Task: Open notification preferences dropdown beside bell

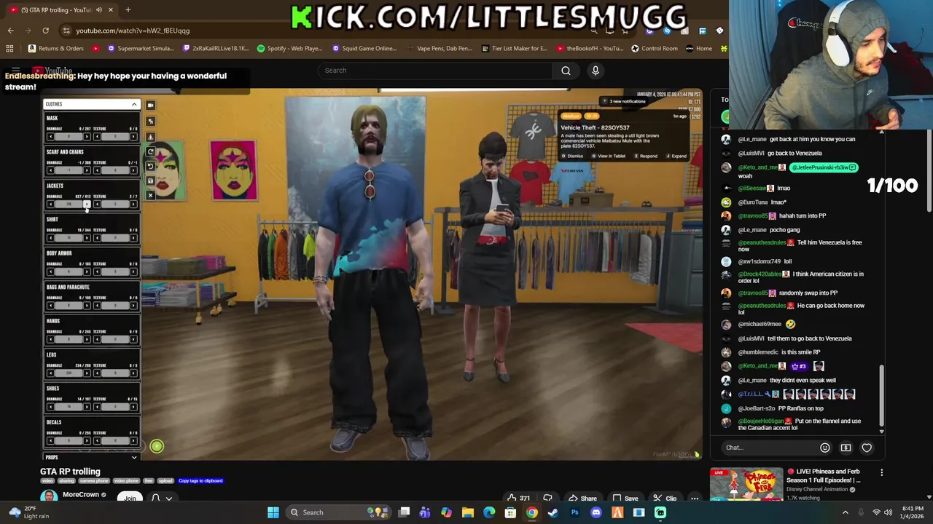Action: pyautogui.click(x=169, y=499)
